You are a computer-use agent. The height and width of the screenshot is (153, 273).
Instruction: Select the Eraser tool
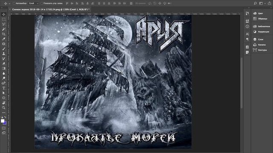[x=4, y=64]
